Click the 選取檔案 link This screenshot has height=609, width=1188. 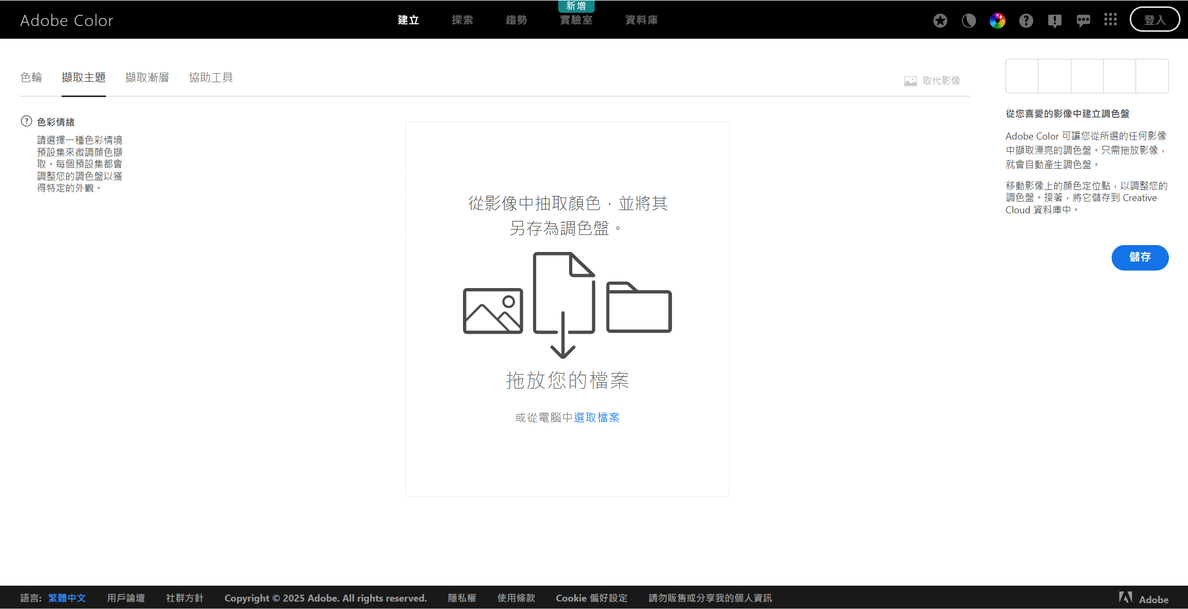point(597,418)
